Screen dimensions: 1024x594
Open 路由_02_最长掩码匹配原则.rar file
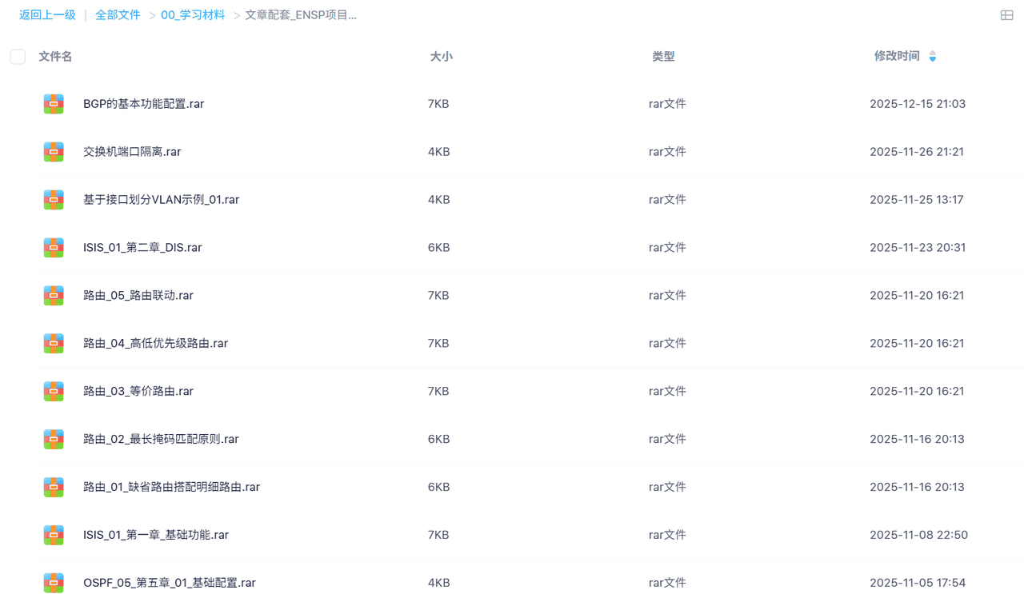[x=161, y=439]
